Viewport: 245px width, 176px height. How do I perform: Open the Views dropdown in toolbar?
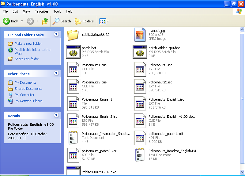[104, 21]
